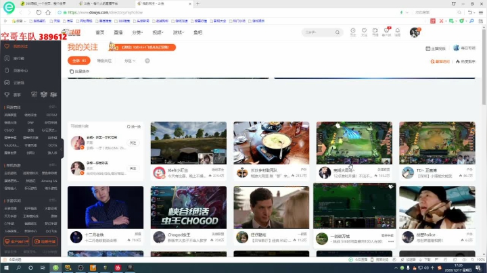The width and height of the screenshot is (487, 273).
Task: Select the 鱼吧 navigation item
Action: click(x=198, y=32)
